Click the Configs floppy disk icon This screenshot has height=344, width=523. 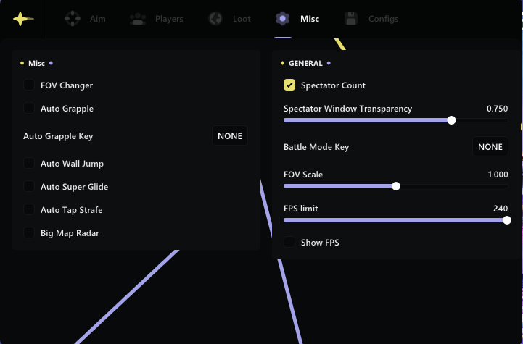(x=351, y=19)
